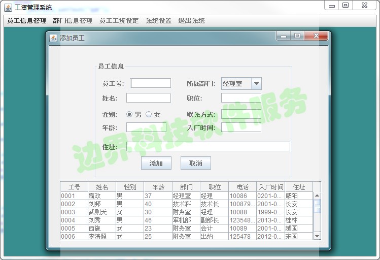Click the 副部长 position cell
Screen dimensions: 380x260
click(x=215, y=220)
